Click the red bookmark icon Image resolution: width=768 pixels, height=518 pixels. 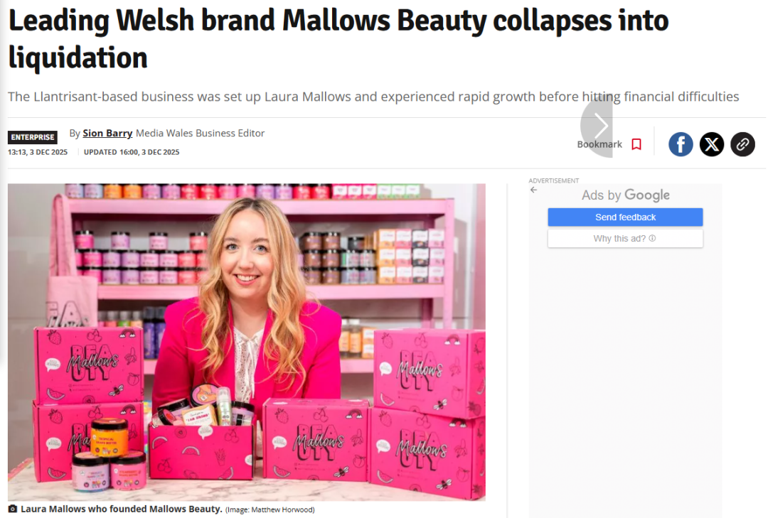tap(636, 144)
